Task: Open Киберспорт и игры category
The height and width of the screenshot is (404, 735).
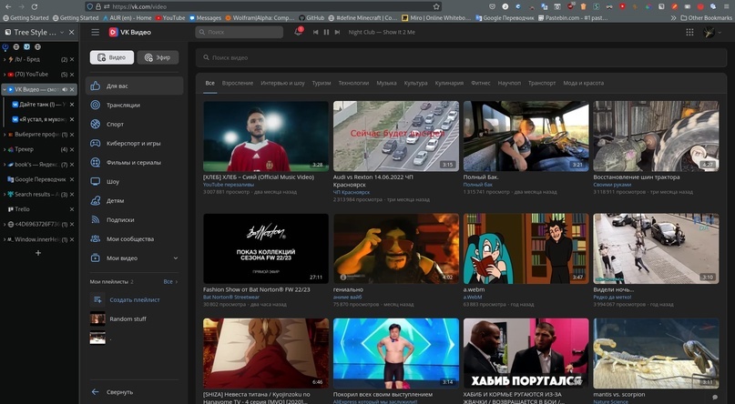Action: 133,143
